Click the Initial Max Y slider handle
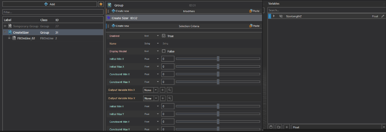The width and height of the screenshot is (386, 132). coord(218,114)
